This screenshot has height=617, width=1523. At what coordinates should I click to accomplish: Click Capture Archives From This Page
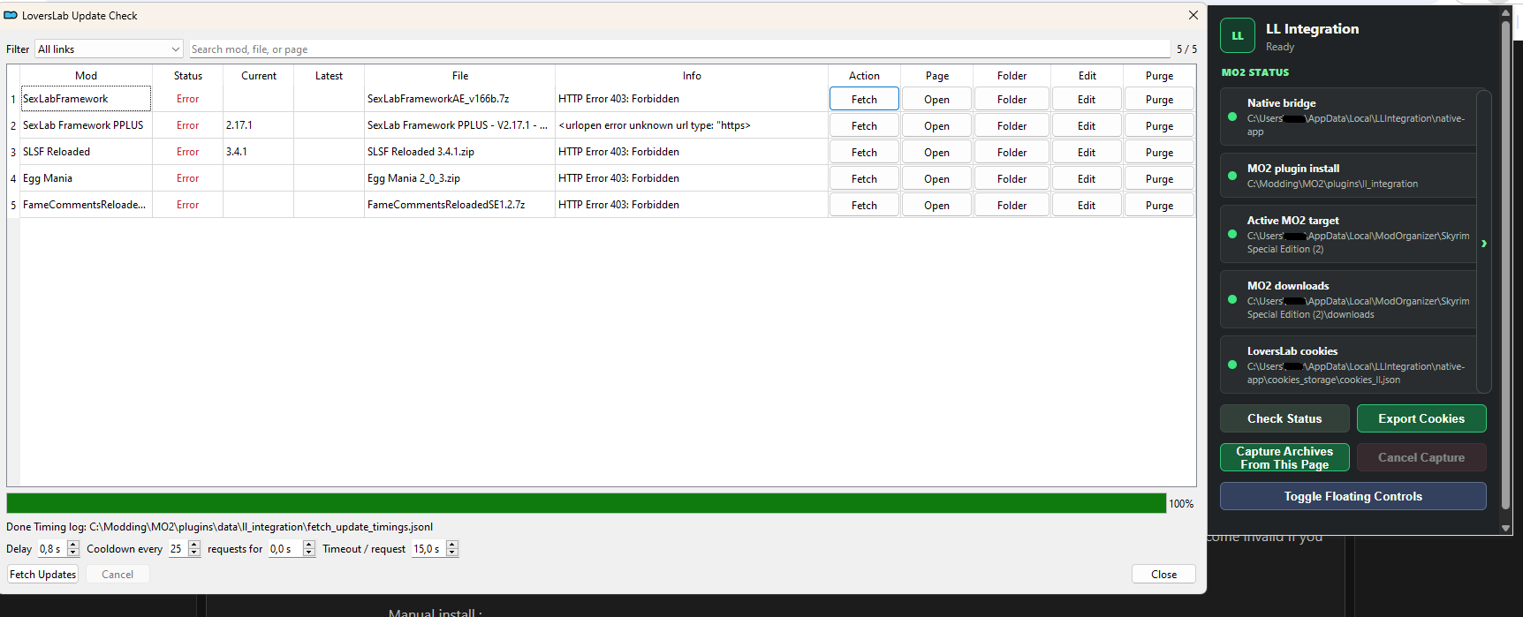click(1284, 457)
